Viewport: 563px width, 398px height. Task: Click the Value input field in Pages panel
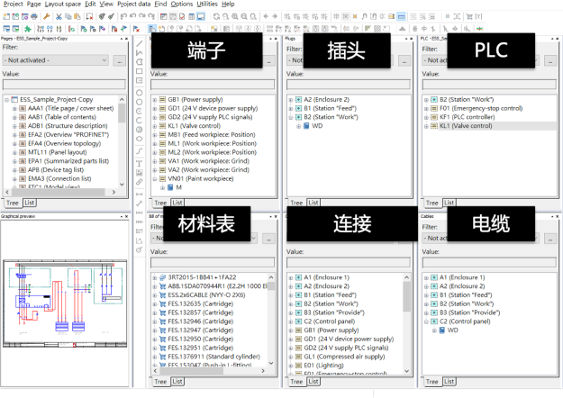[65, 85]
